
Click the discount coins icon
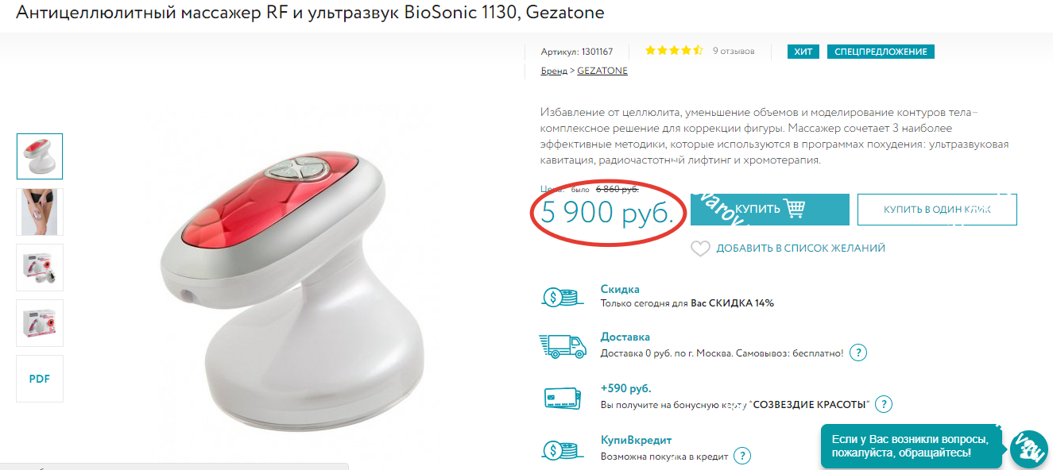pos(562,297)
